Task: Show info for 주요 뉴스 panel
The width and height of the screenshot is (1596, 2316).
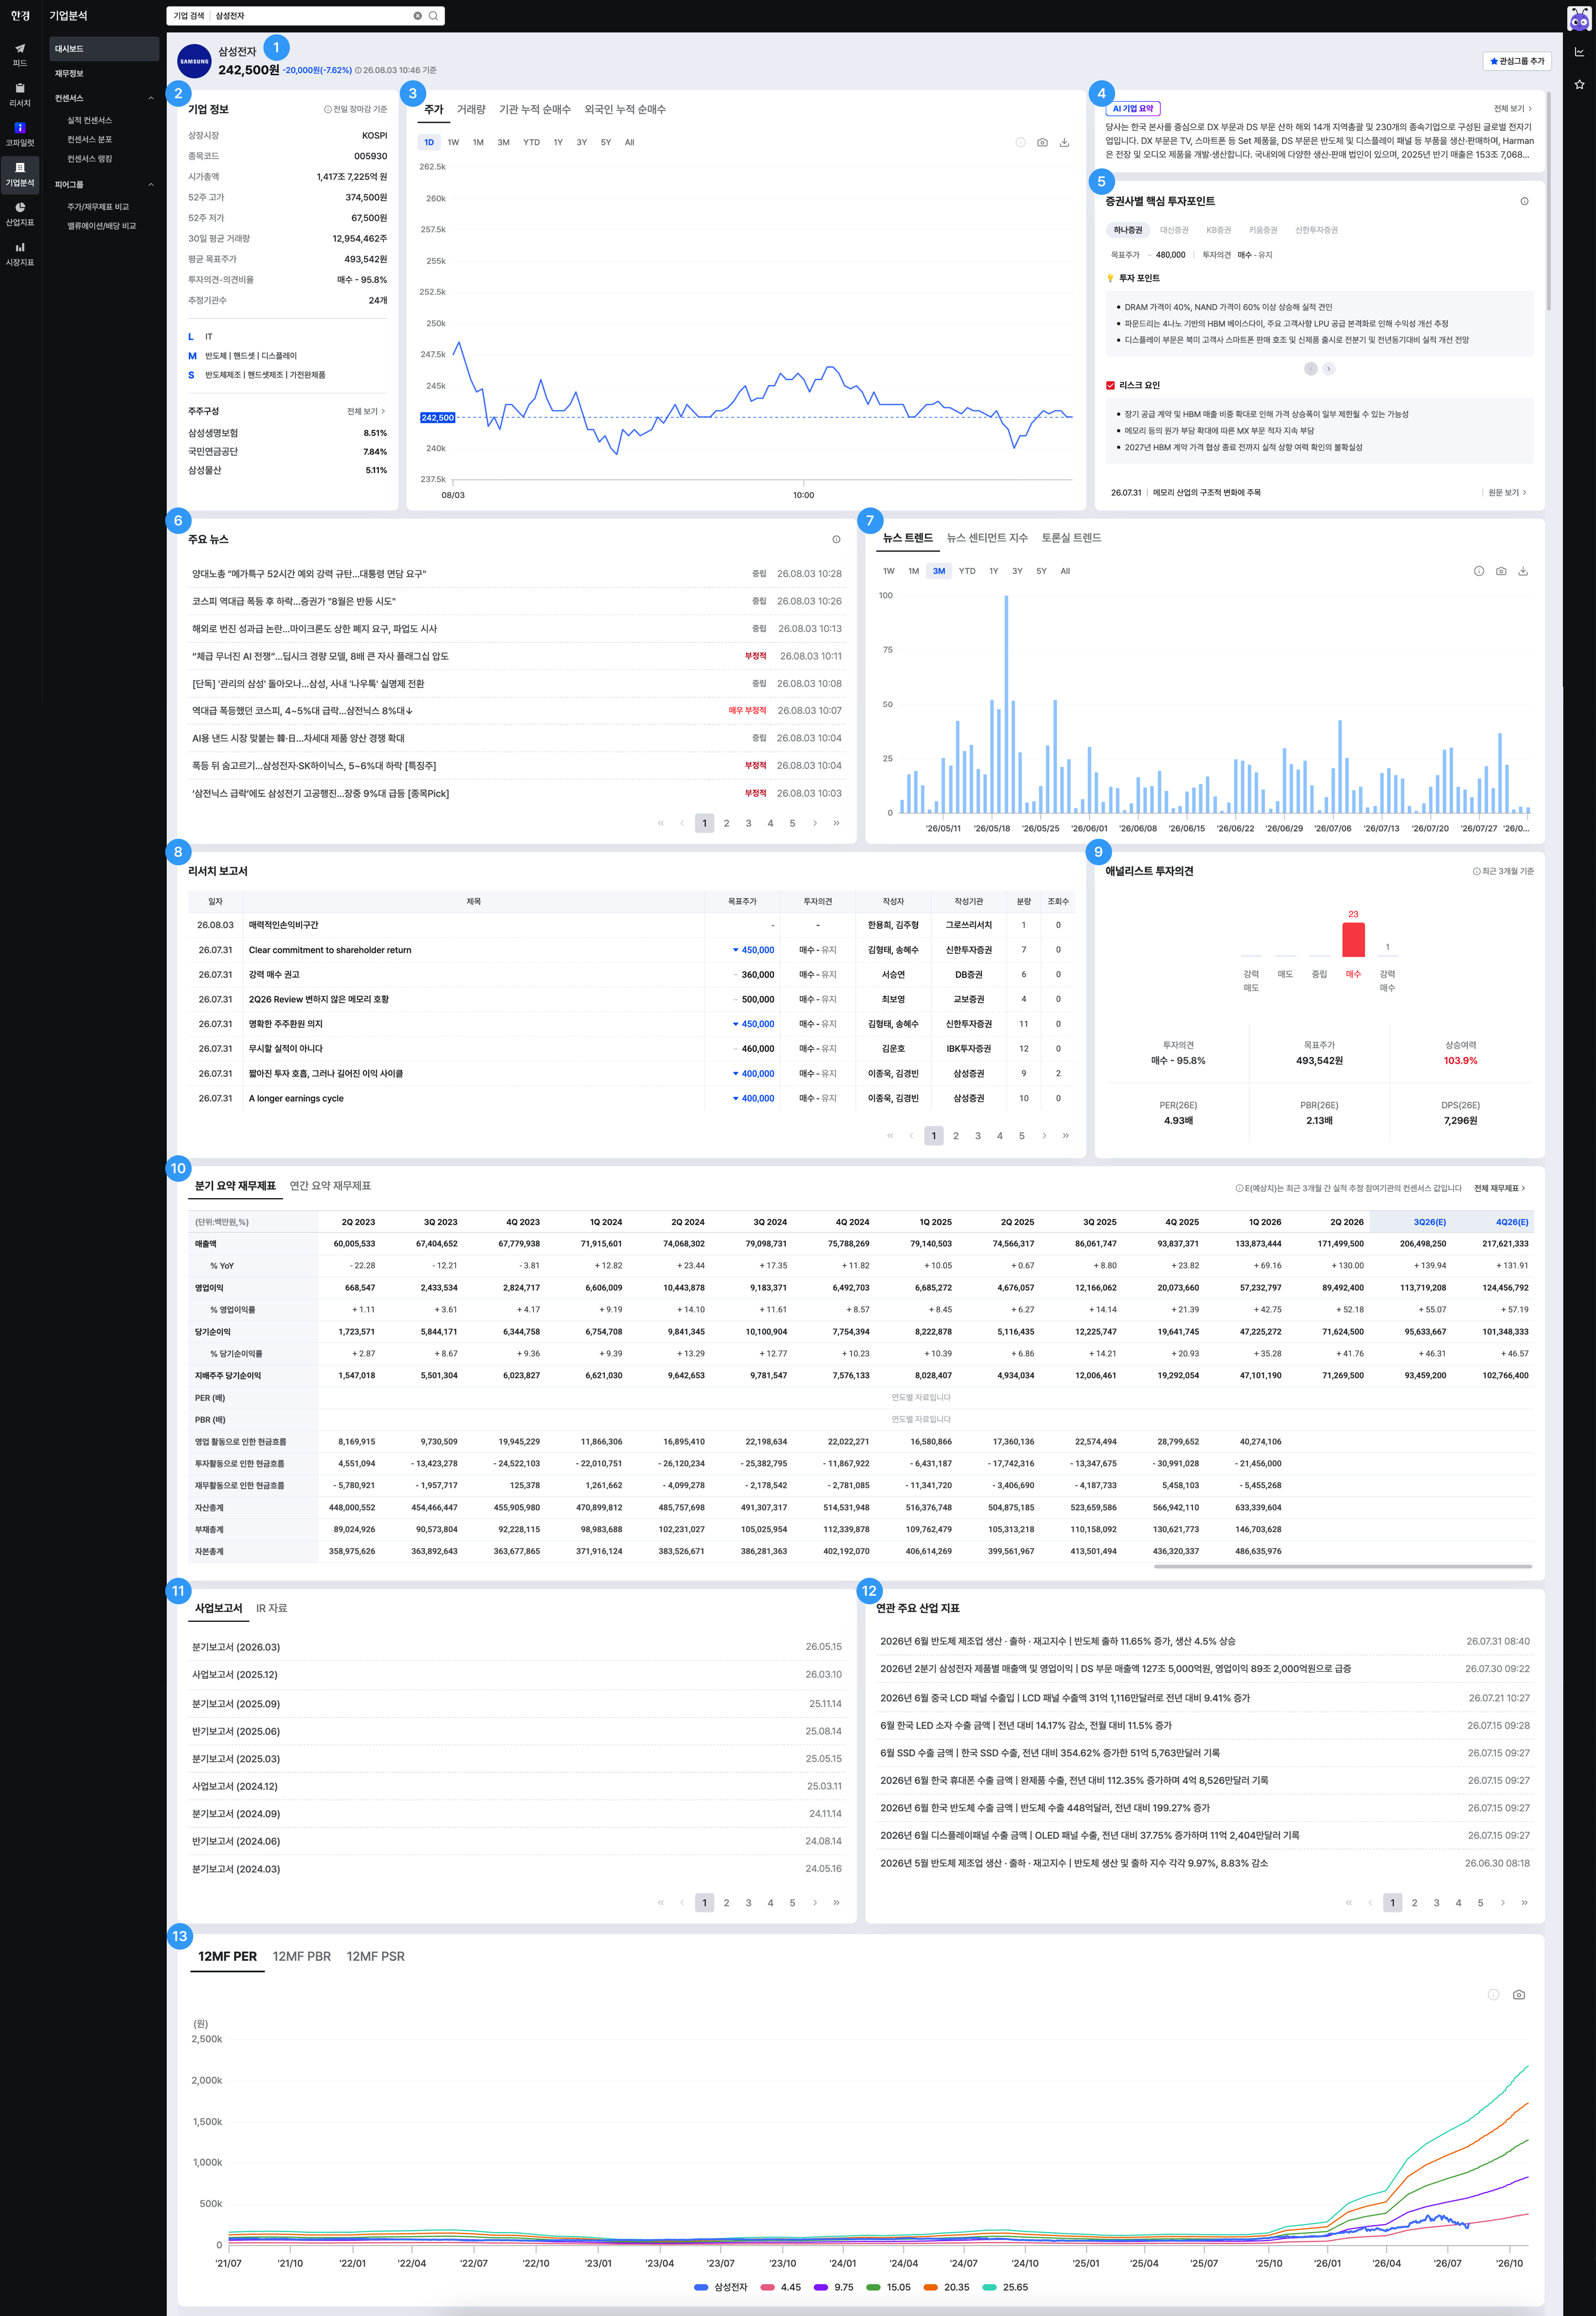Action: [836, 539]
